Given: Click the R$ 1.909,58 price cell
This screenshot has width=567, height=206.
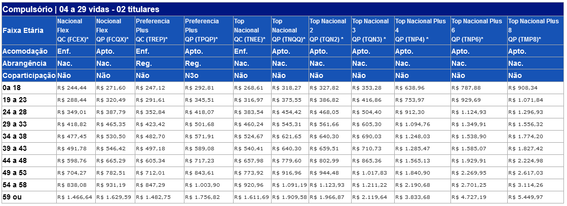Looking at the screenshot, I should pyautogui.click(x=289, y=197).
